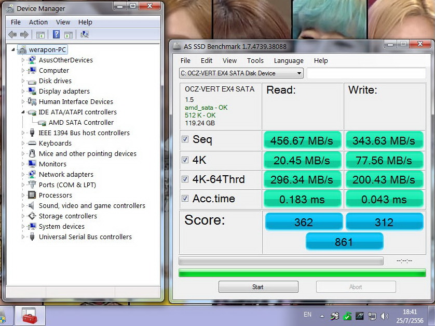Click the Show/Hide console tree toolbar icon

click(x=40, y=35)
